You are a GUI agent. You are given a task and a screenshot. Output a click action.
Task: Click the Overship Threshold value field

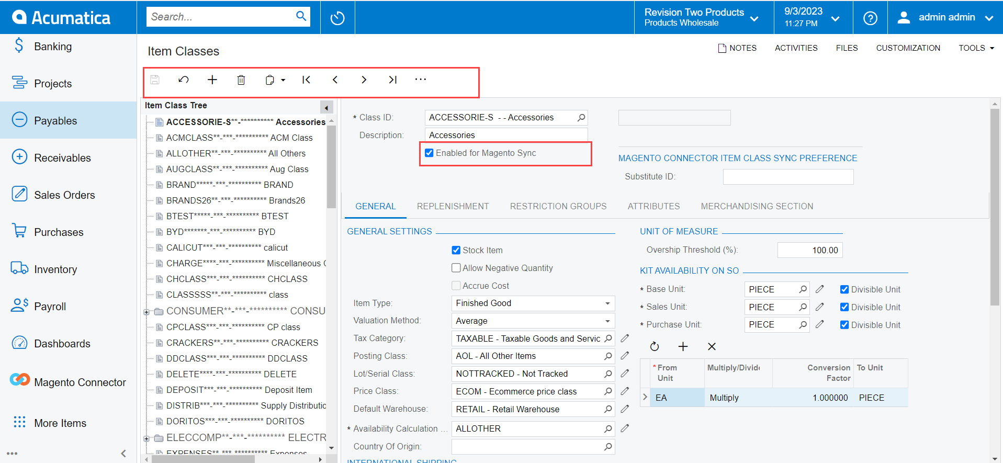[810, 250]
